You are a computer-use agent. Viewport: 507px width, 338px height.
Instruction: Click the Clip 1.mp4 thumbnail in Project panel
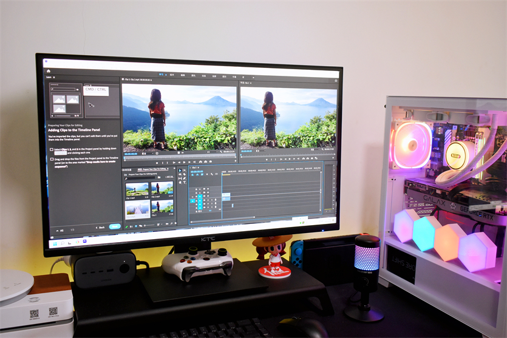coord(137,189)
